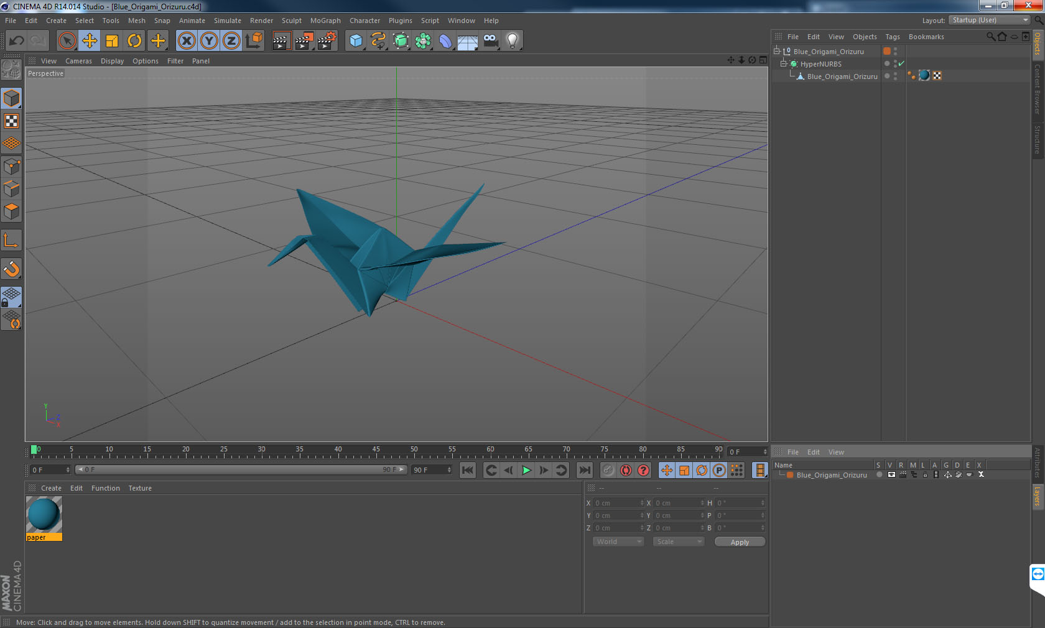Image resolution: width=1045 pixels, height=628 pixels.
Task: Enable Points mode in left palette
Action: pos(11,167)
